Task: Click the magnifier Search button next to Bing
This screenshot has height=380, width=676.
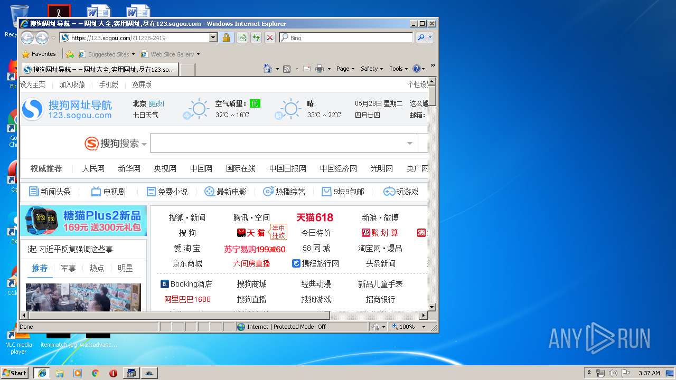Action: [421, 37]
